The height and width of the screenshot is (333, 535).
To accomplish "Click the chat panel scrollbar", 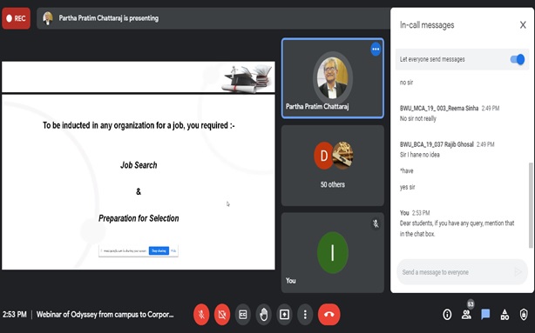I will click(x=531, y=205).
